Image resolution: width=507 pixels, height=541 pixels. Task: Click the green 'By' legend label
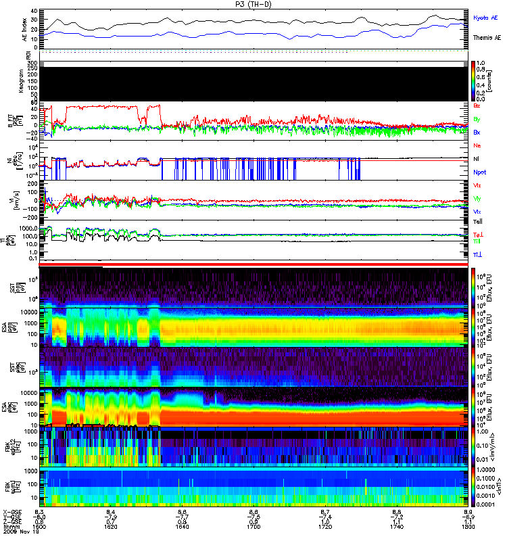(x=477, y=120)
